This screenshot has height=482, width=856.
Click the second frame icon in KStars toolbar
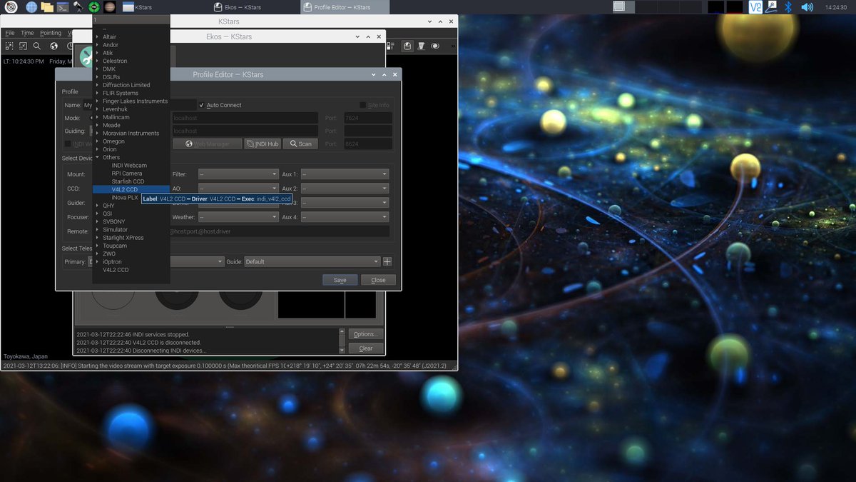(24, 46)
